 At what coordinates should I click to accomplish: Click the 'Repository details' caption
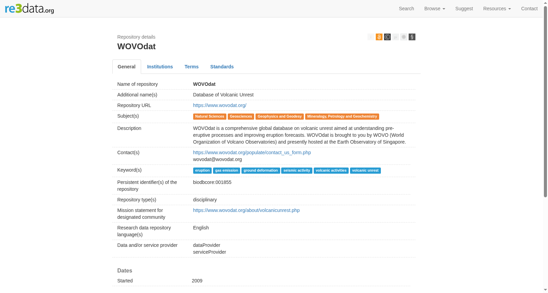coord(136,37)
